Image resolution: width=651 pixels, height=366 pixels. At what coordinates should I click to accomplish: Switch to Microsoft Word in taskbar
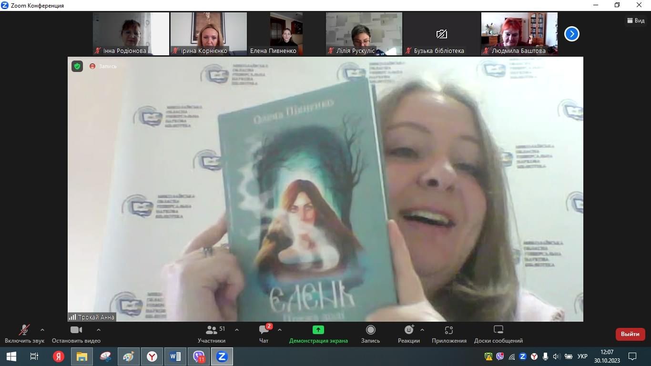(175, 356)
